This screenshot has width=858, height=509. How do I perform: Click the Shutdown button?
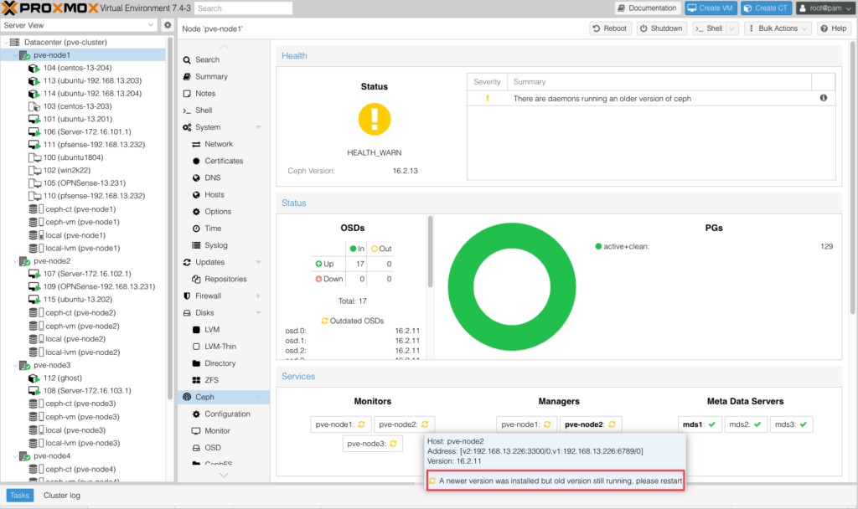tap(662, 28)
